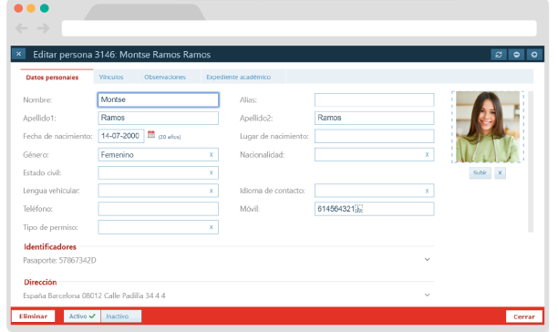Image resolution: width=558 pixels, height=332 pixels.
Task: Go back with the browser arrow
Action: pos(21,28)
